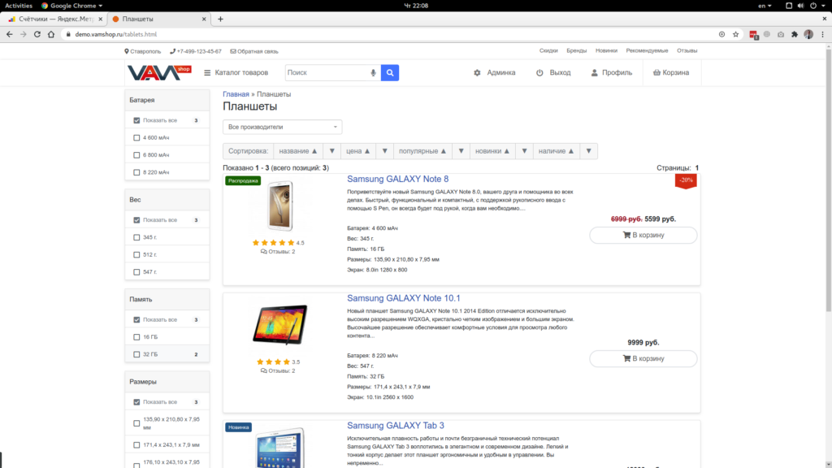Check the 4 600 мАч battery filter

pos(136,138)
